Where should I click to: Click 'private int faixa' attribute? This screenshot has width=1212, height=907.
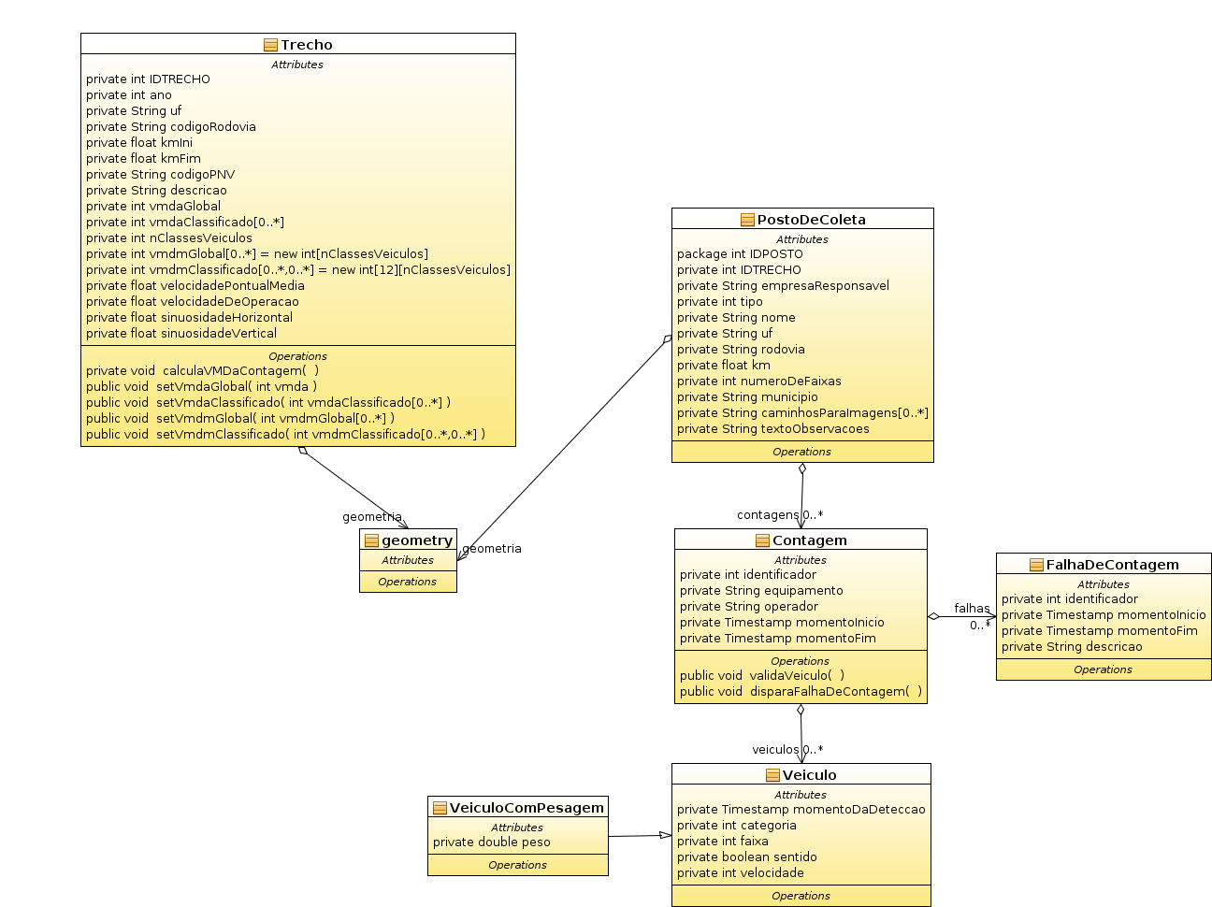click(723, 842)
